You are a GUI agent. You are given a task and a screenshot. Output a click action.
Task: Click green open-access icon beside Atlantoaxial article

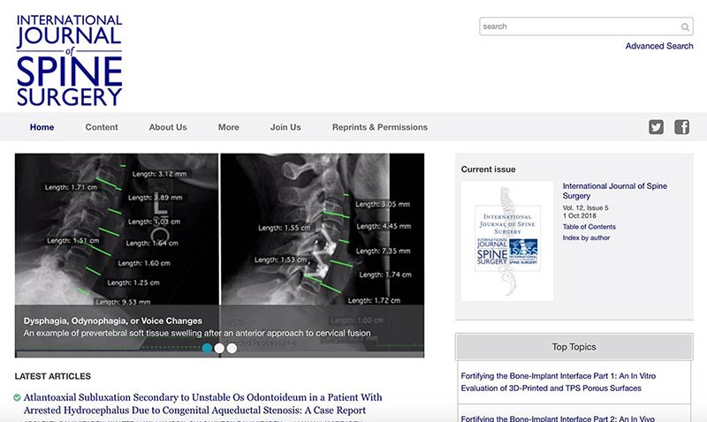pos(17,397)
